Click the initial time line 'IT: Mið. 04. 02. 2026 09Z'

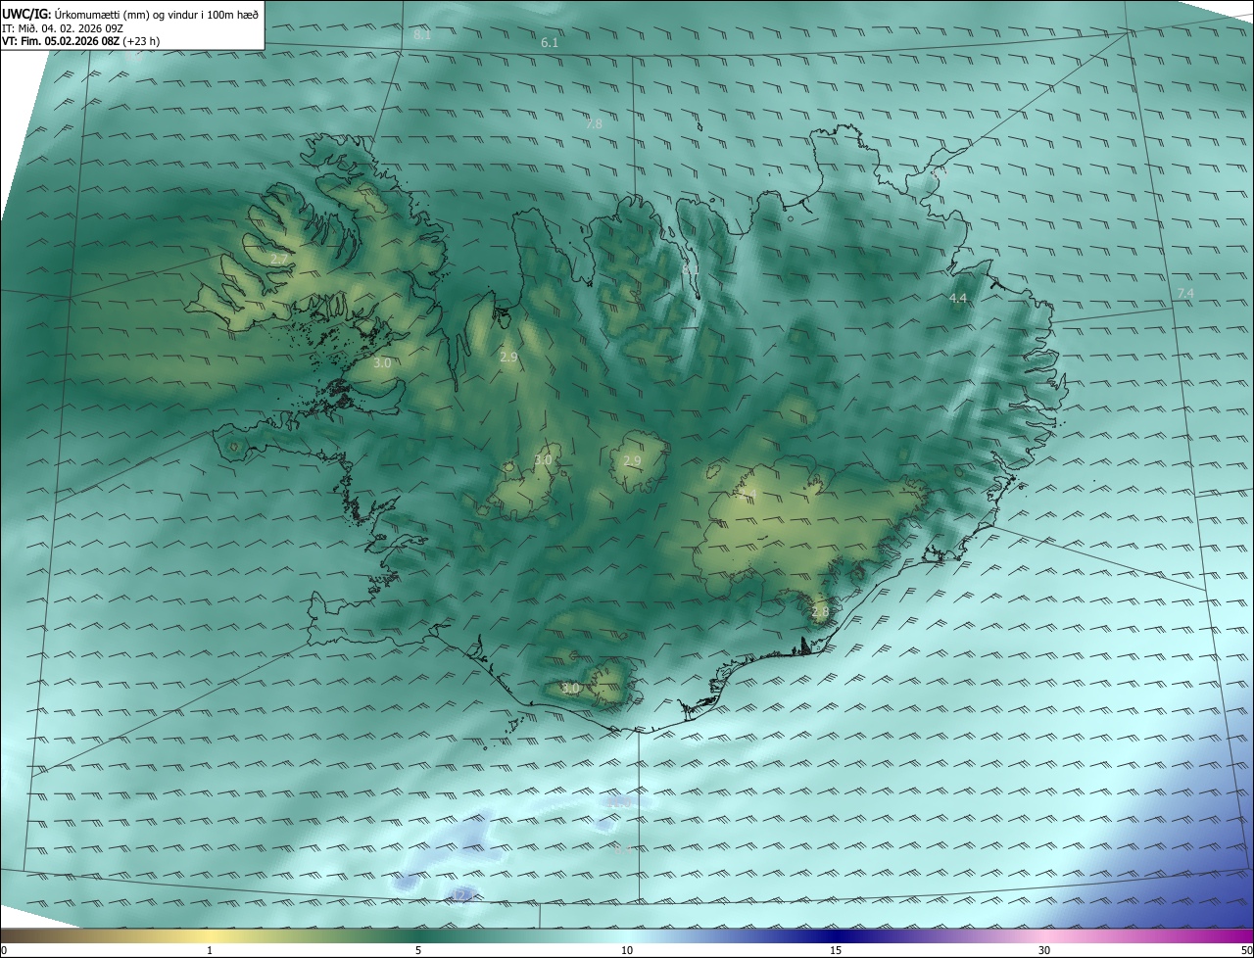(63, 28)
